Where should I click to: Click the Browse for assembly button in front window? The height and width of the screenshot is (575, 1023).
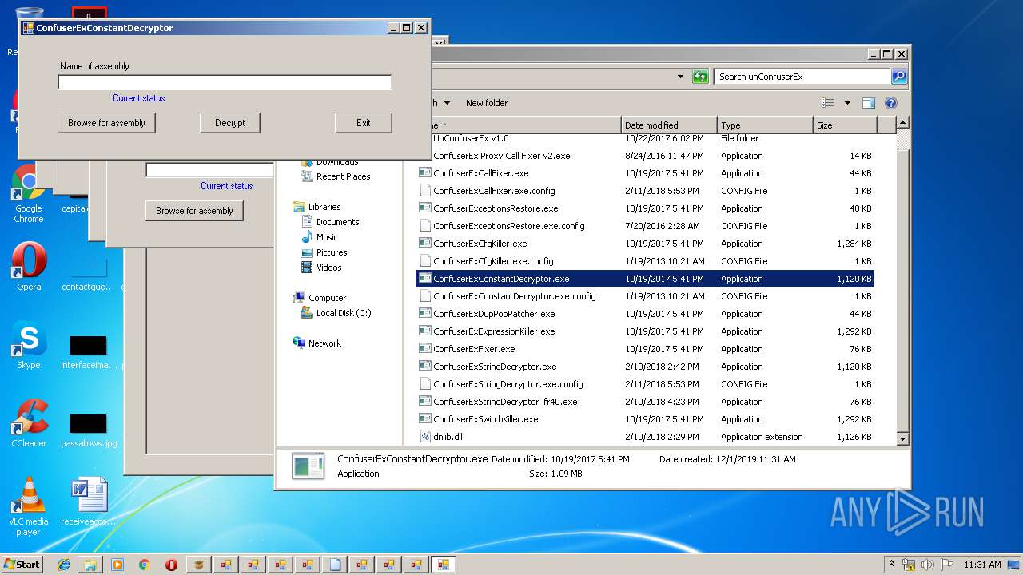click(x=106, y=123)
